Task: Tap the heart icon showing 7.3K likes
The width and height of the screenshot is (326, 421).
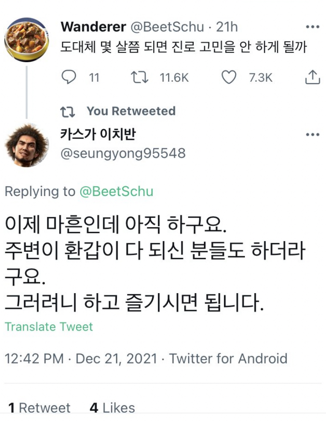Action: point(231,77)
